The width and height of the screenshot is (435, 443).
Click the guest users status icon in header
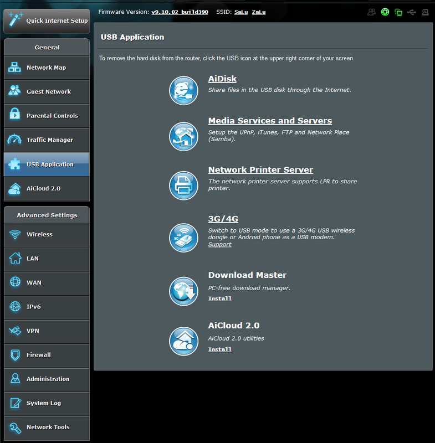pyautogui.click(x=371, y=12)
